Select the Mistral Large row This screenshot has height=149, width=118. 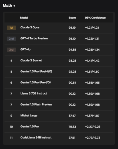pyautogui.click(x=59, y=116)
